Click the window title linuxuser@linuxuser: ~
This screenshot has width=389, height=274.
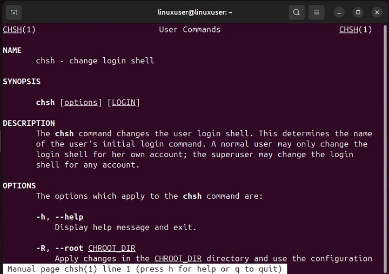[x=194, y=12]
